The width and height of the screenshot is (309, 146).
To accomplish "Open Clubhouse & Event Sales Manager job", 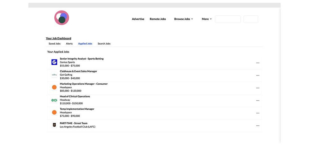I will point(78,71).
